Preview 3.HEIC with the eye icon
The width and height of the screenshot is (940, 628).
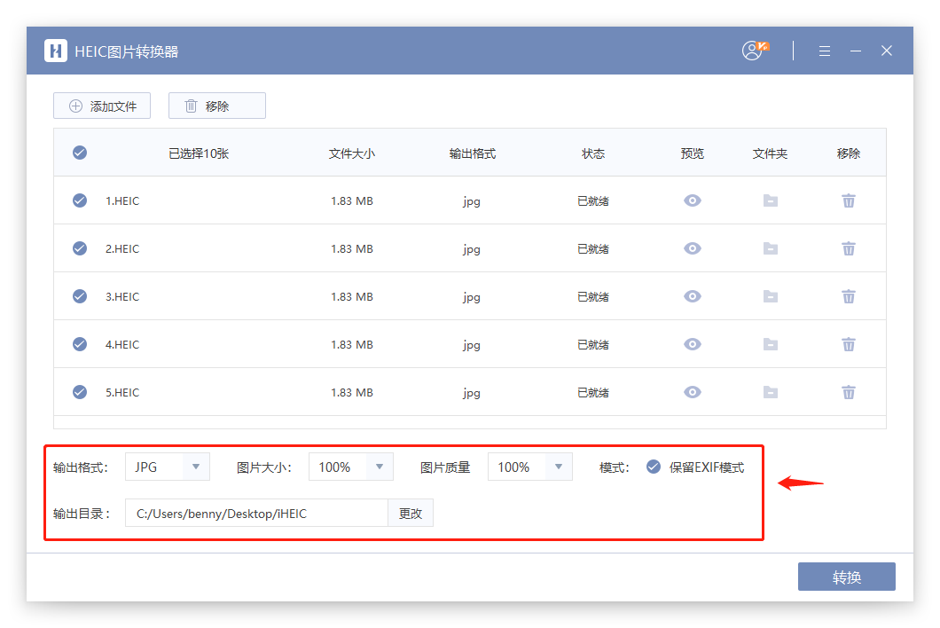tap(693, 296)
